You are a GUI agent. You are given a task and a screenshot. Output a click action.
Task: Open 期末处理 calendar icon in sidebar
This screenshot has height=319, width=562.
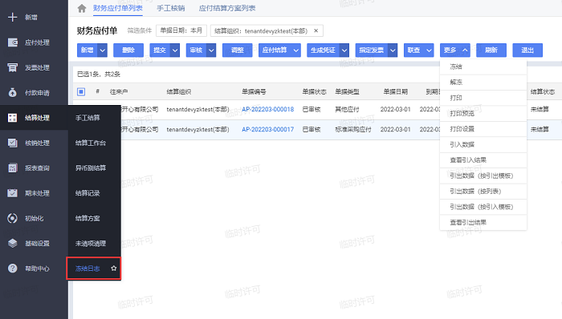[x=13, y=193]
